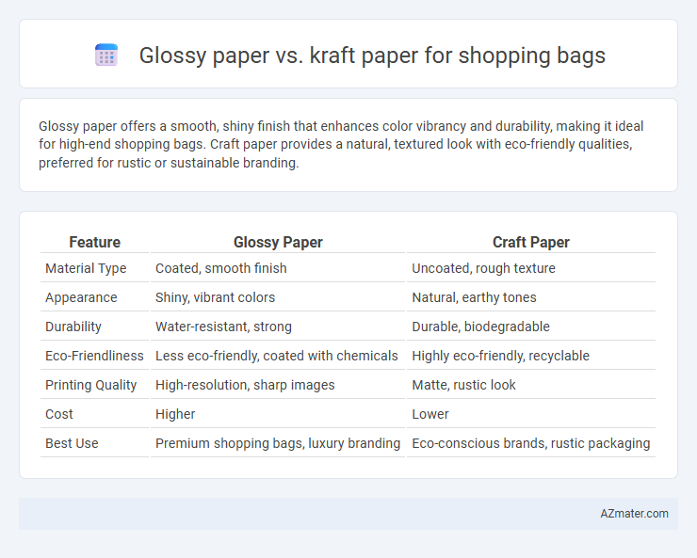Click the 'Eco-conscious brands, rustic packaging' cell
The height and width of the screenshot is (558, 697).
pyautogui.click(x=530, y=443)
